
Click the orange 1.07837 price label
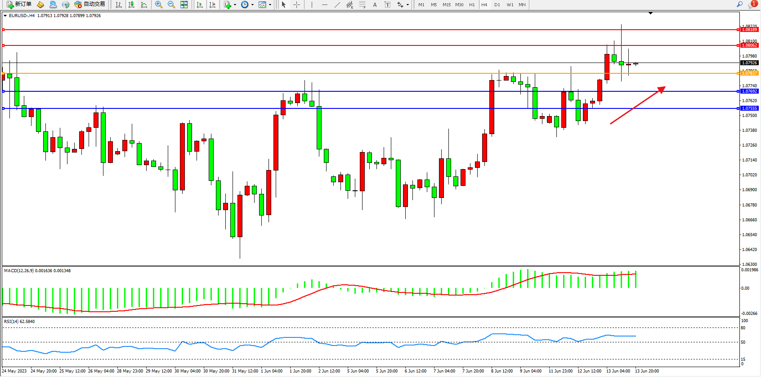749,73
